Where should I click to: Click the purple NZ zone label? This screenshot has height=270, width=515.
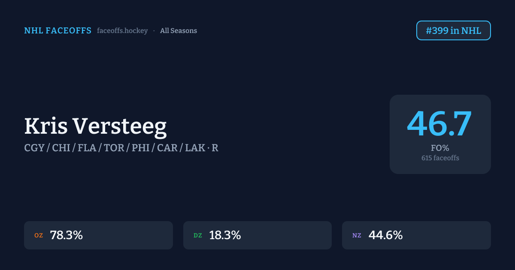[x=357, y=235]
